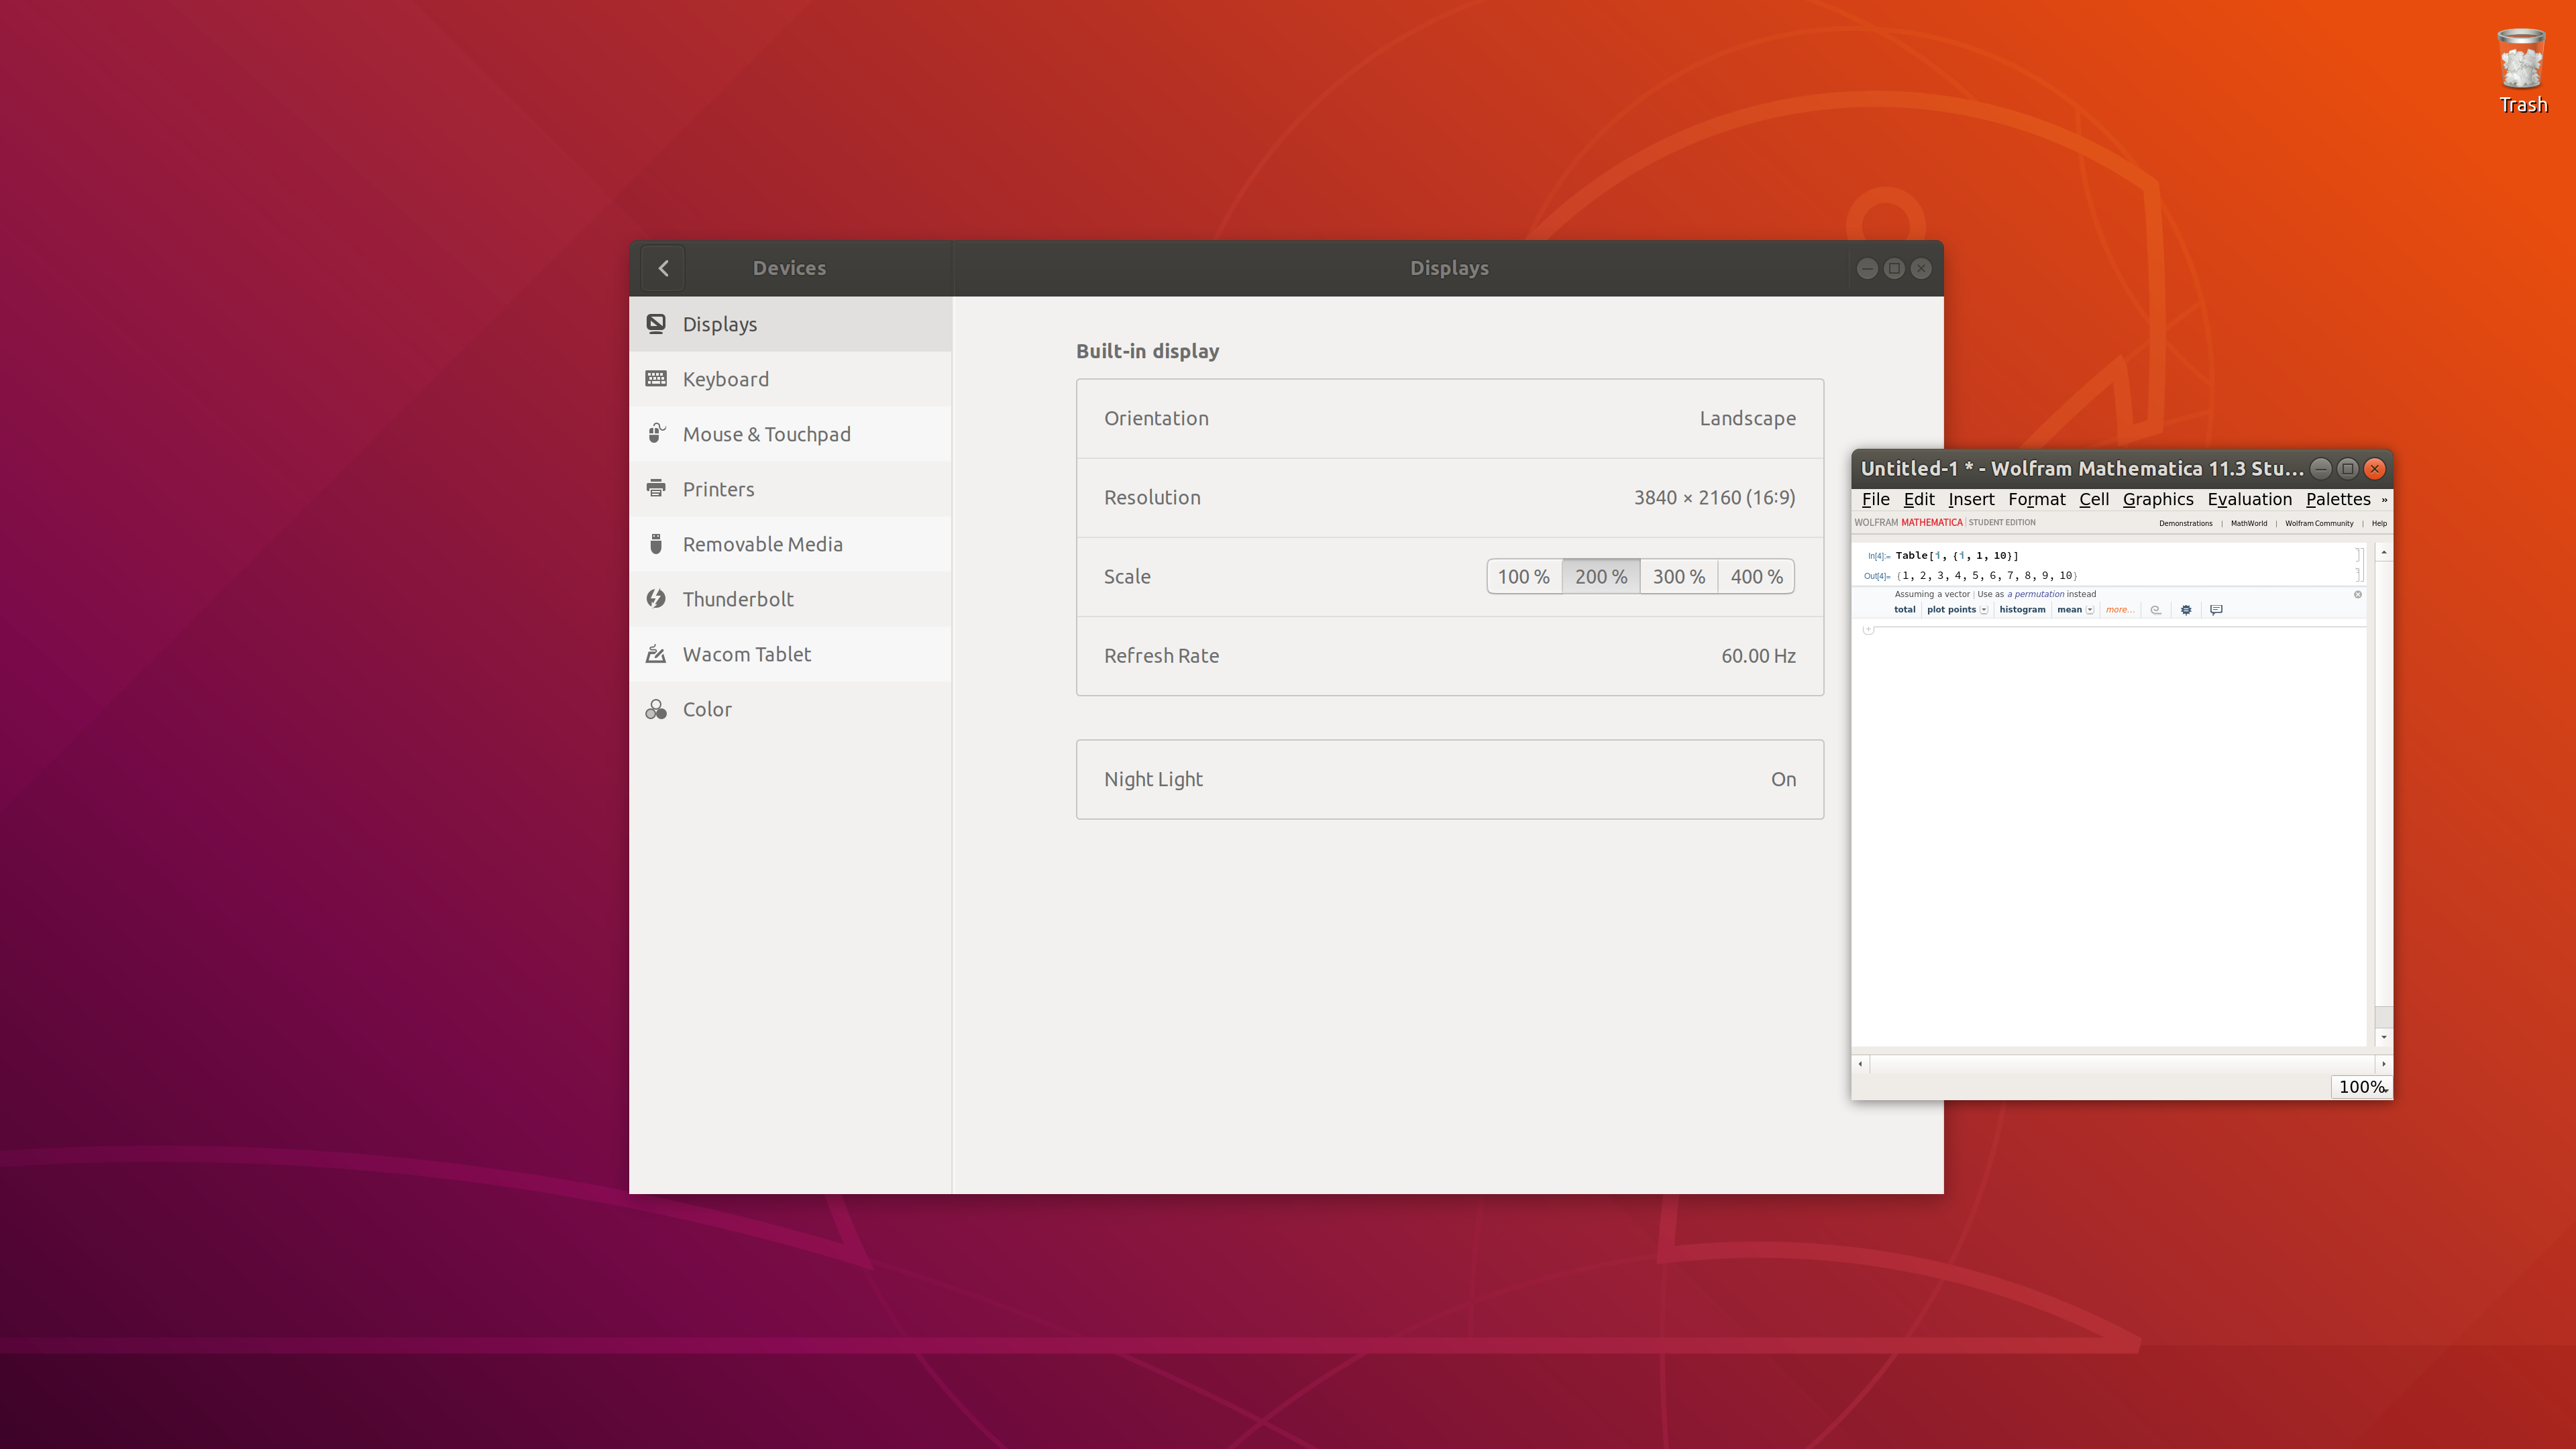Click the Removable Media icon in sidebar
This screenshot has height=1449, width=2576.
point(656,543)
